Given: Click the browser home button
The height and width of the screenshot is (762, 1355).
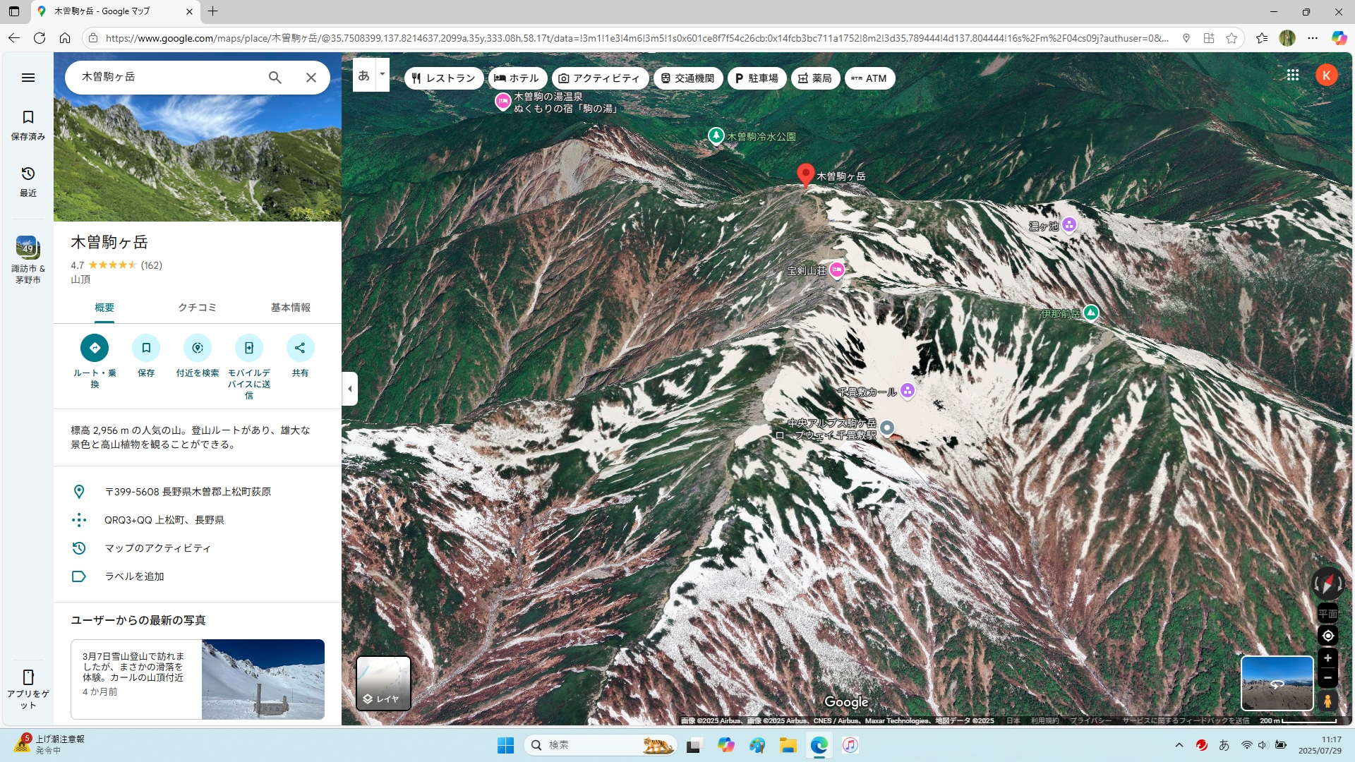Looking at the screenshot, I should coord(65,38).
